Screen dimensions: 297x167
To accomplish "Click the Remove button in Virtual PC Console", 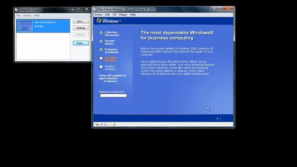I will click(x=81, y=34).
